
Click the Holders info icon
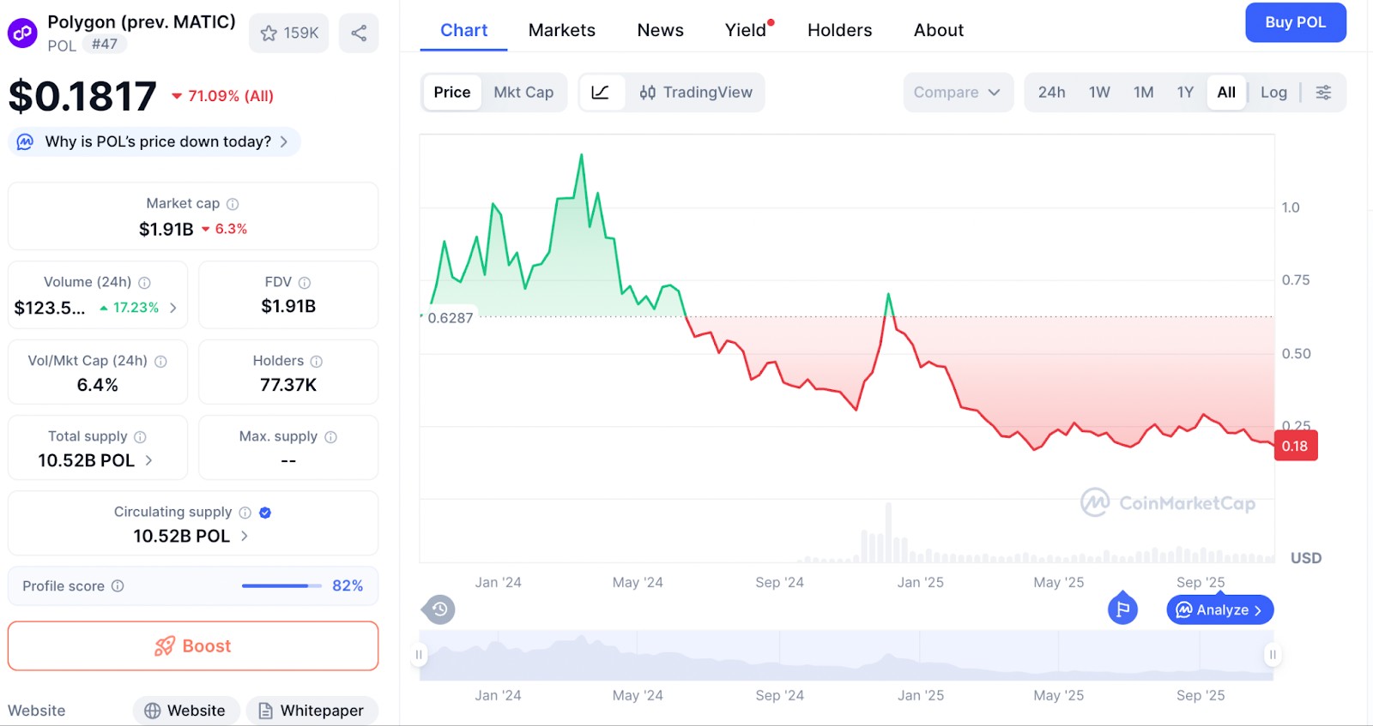click(317, 362)
